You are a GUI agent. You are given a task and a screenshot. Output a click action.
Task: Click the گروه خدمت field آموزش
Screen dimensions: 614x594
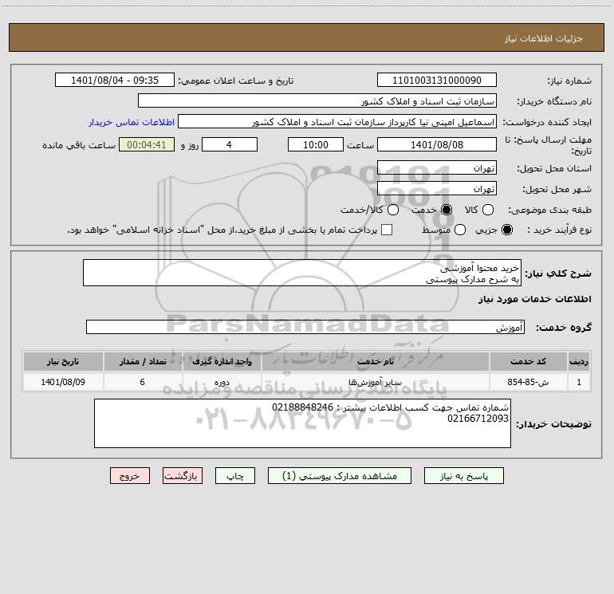305,327
